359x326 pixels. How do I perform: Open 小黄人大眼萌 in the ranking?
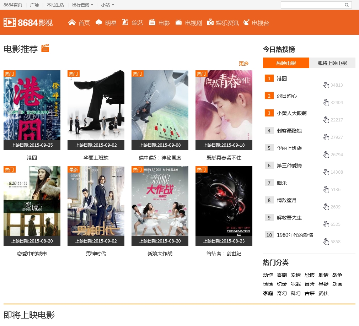[x=292, y=113]
